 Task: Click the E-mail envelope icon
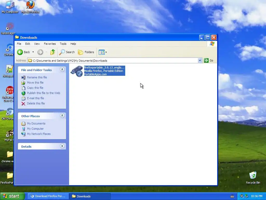pyautogui.click(x=23, y=98)
